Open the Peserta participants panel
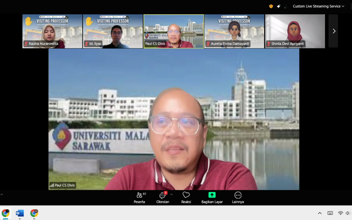 139,198
